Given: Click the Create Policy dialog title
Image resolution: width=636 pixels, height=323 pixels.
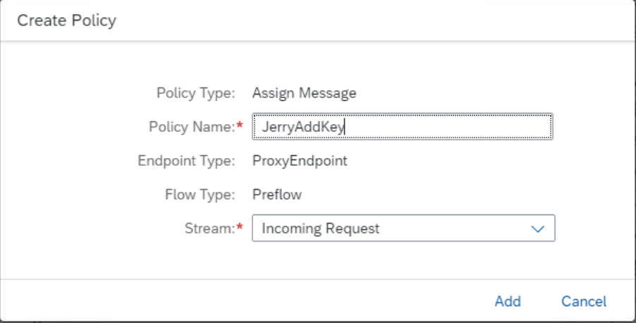Looking at the screenshot, I should (x=66, y=20).
